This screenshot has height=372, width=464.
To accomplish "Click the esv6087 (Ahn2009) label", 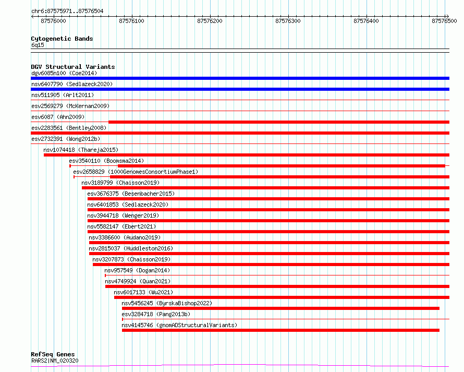I will point(58,117).
